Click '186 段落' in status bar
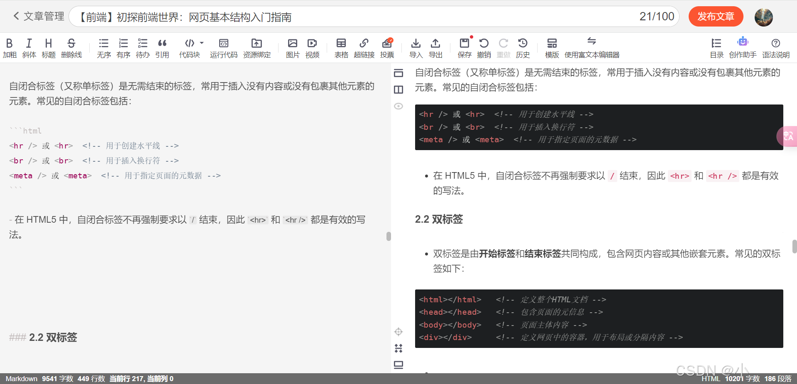This screenshot has height=384, width=797. pyautogui.click(x=778, y=379)
